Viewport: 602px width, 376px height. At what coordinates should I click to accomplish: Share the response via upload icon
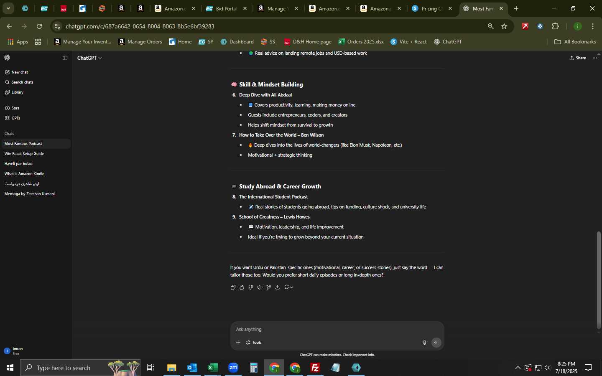point(278,287)
